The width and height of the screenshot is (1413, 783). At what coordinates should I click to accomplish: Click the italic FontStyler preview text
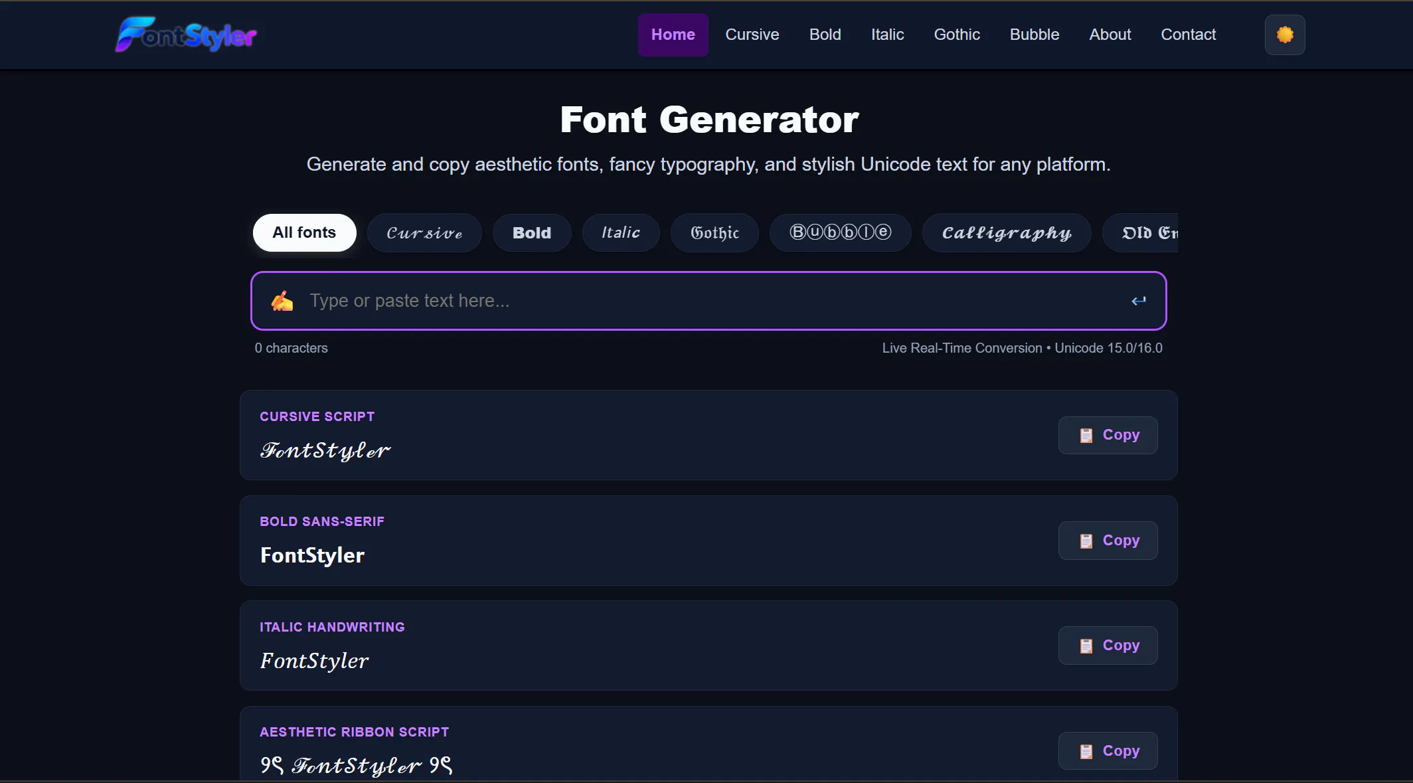[314, 661]
